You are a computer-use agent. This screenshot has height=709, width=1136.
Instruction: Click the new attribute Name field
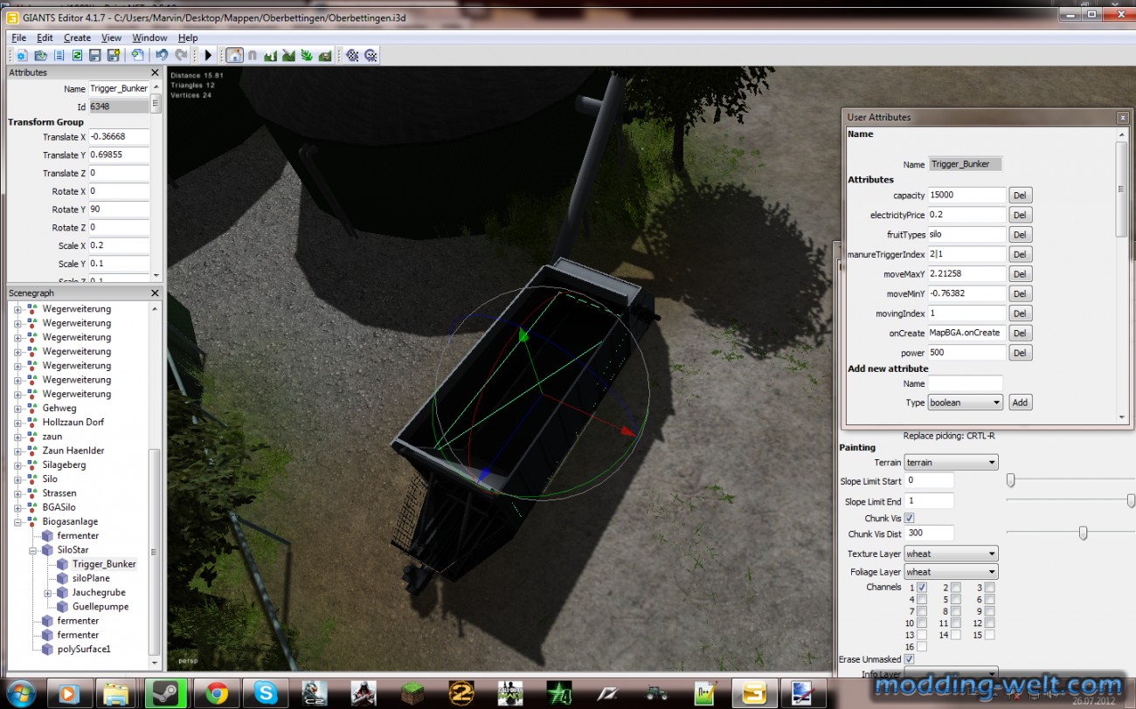[x=965, y=383]
